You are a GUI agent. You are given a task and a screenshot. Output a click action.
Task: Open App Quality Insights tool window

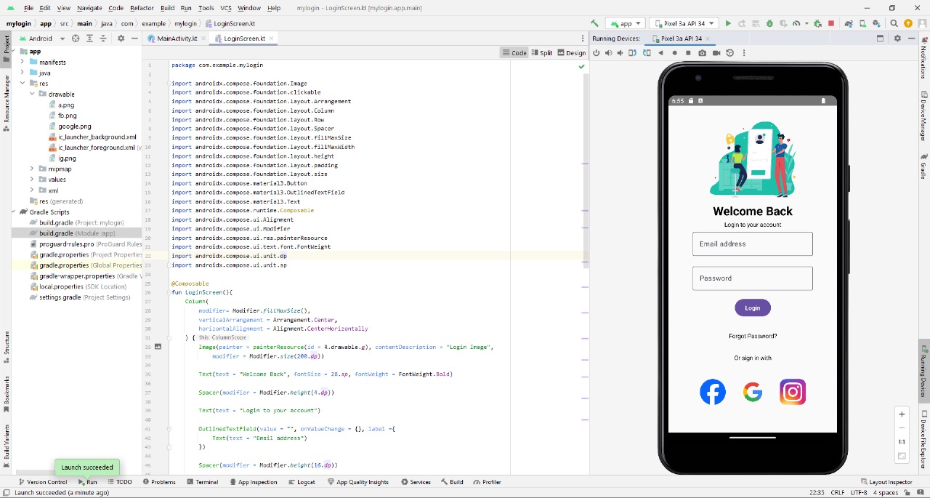coord(357,482)
